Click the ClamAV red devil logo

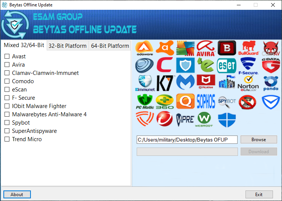tap(271, 48)
